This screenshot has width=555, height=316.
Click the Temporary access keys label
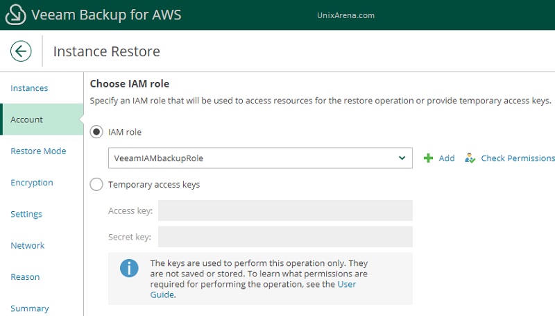pyautogui.click(x=154, y=185)
